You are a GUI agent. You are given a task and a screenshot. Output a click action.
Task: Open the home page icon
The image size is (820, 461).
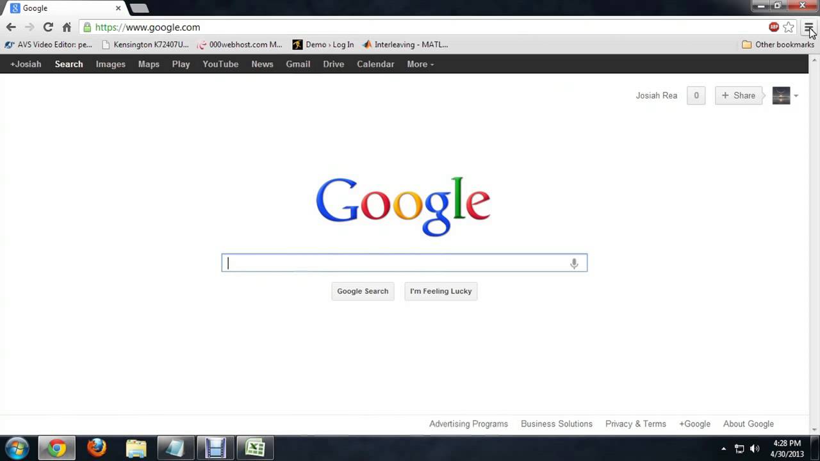[67, 27]
